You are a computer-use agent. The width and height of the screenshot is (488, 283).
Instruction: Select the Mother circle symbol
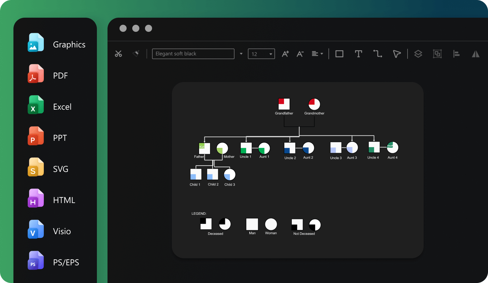[222, 148]
